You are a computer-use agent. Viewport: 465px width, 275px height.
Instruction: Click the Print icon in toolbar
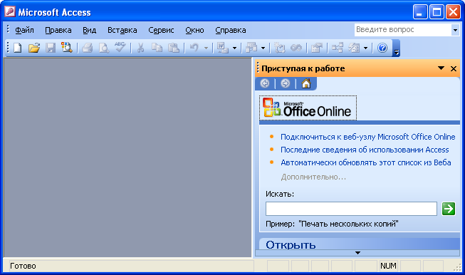coord(87,48)
